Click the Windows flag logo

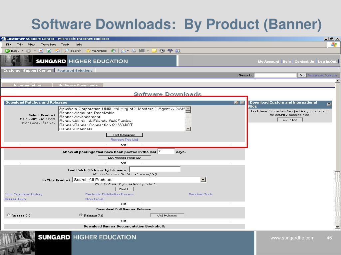[x=334, y=45]
